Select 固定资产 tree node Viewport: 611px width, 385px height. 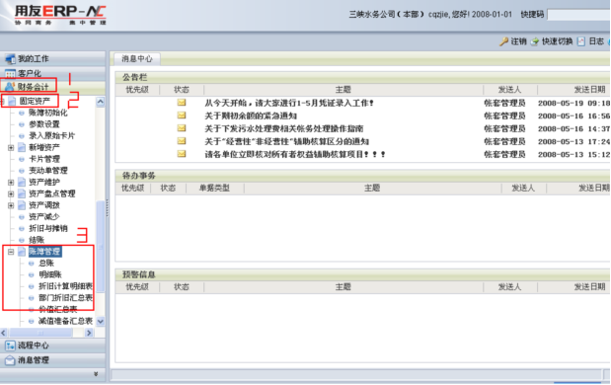tap(35, 101)
